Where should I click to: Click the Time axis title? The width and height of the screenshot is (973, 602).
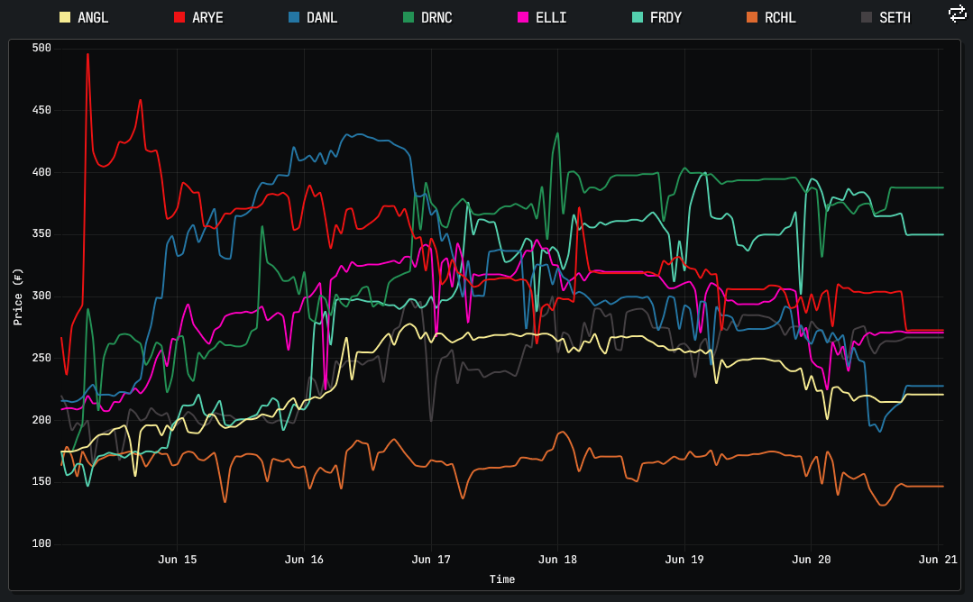(502, 579)
